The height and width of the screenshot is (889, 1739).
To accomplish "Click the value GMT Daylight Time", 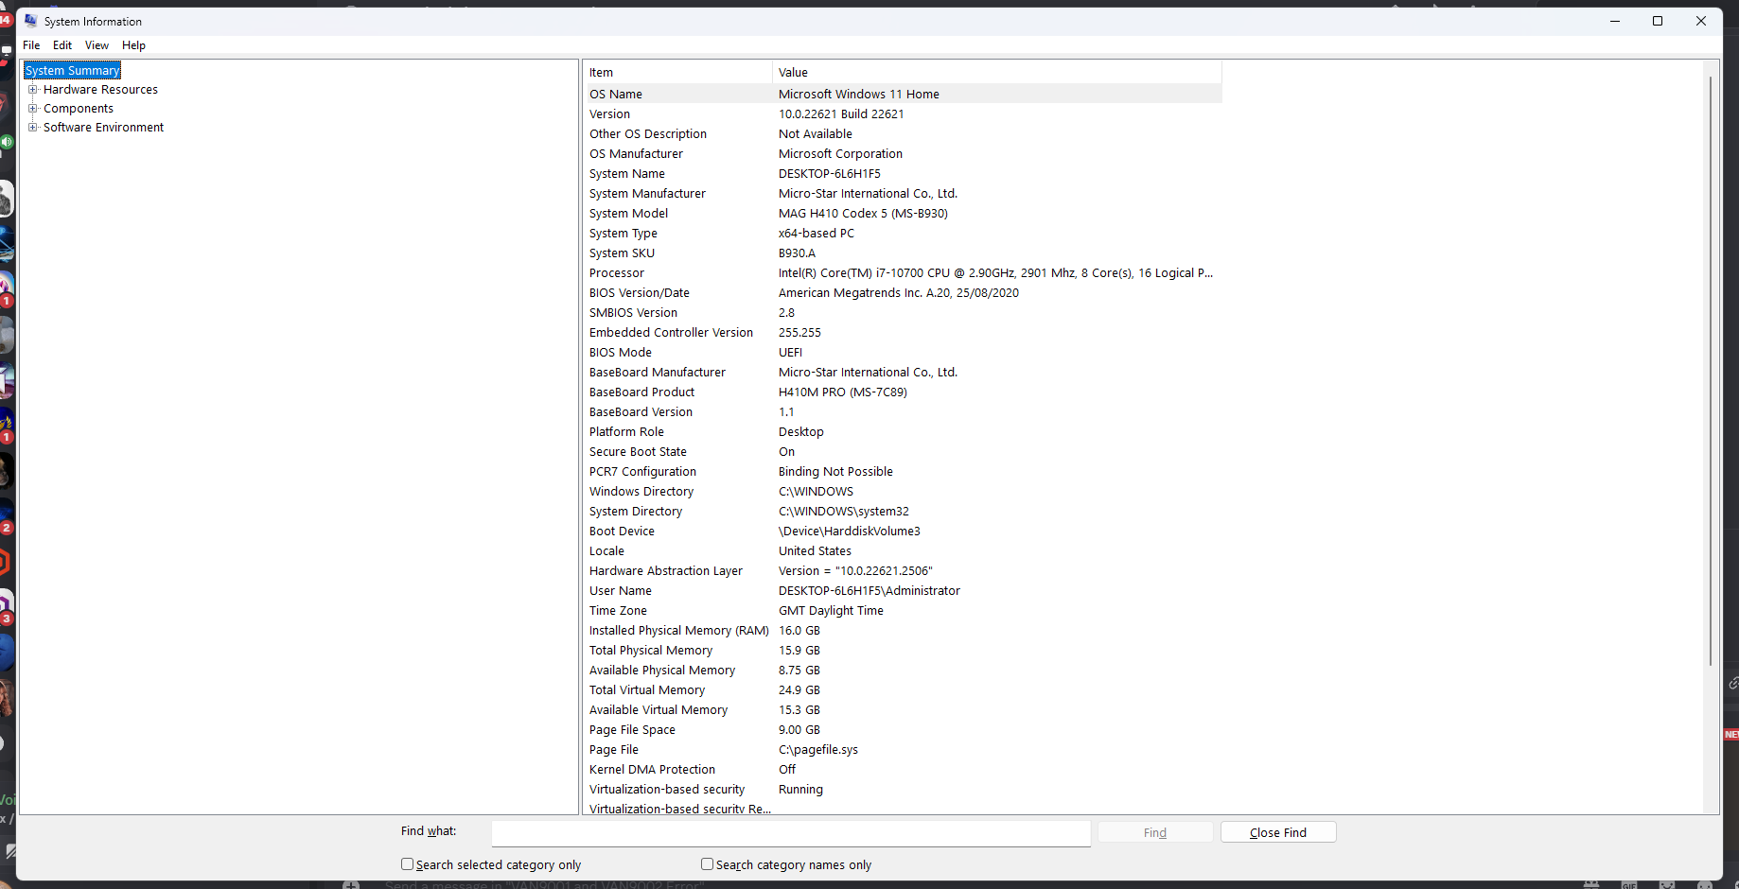I will click(x=831, y=611).
